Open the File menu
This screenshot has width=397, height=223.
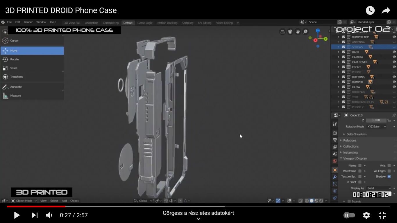pos(9,22)
